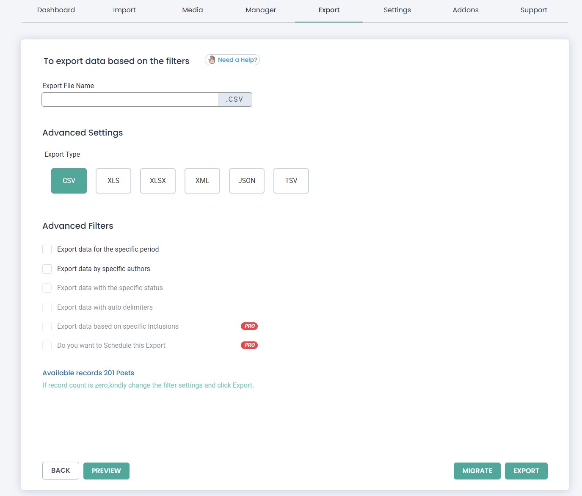Viewport: 582px width, 496px height.
Task: Select XLSX as the export type
Action: (x=157, y=181)
